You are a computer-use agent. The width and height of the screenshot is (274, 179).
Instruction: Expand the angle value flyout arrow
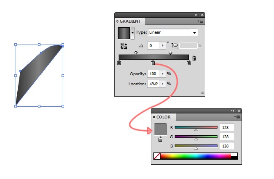pyautogui.click(x=163, y=46)
